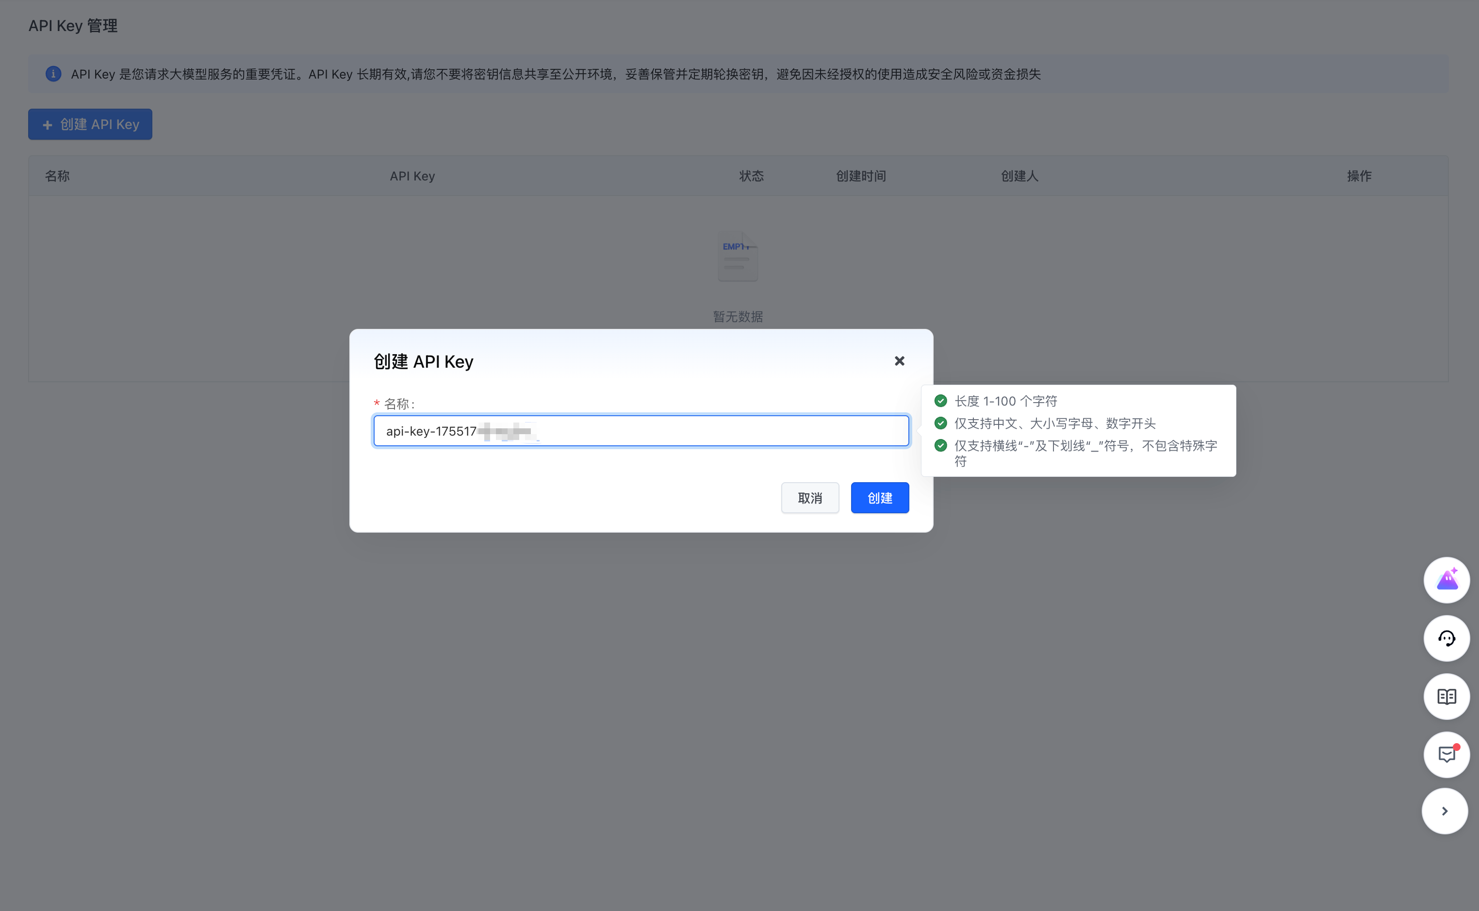Click the 创建人 column header
Image resolution: width=1479 pixels, height=911 pixels.
tap(1019, 176)
